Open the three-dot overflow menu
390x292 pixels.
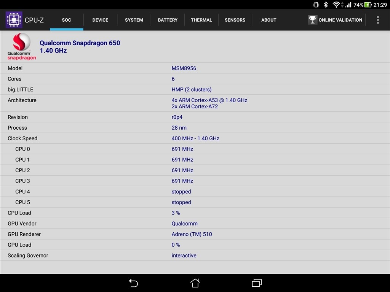coord(377,20)
